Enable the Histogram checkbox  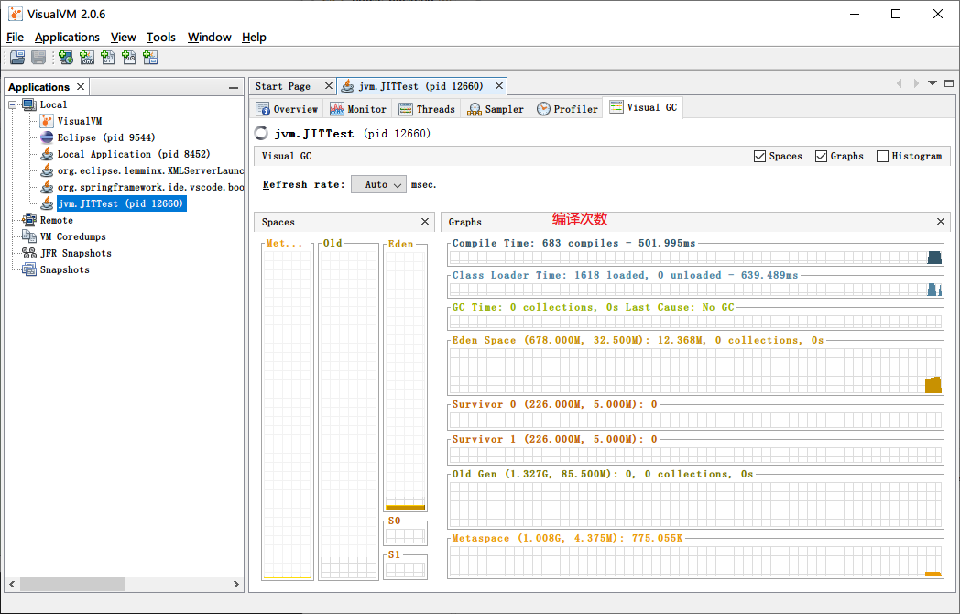(882, 157)
